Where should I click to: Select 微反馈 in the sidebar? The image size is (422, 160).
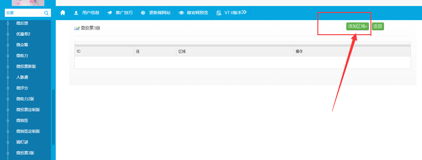(22, 23)
